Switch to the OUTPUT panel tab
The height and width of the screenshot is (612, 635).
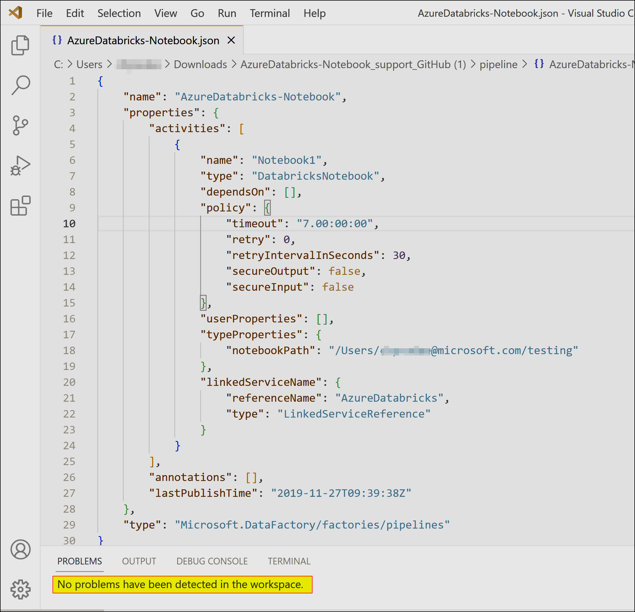coord(139,561)
